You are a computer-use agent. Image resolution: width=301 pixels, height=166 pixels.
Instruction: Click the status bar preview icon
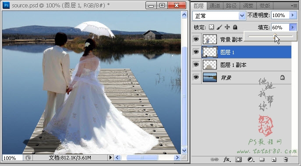coord(28,158)
